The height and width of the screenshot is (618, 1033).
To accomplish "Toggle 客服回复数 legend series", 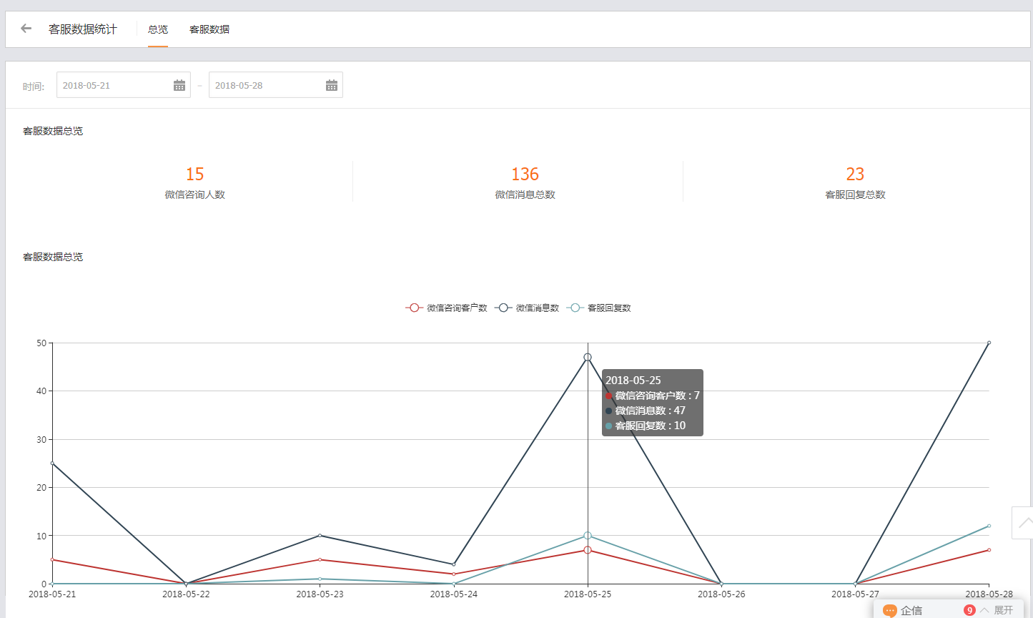I will [x=599, y=308].
